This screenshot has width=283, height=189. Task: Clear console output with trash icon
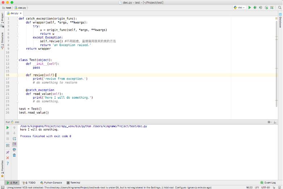click(x=14, y=155)
